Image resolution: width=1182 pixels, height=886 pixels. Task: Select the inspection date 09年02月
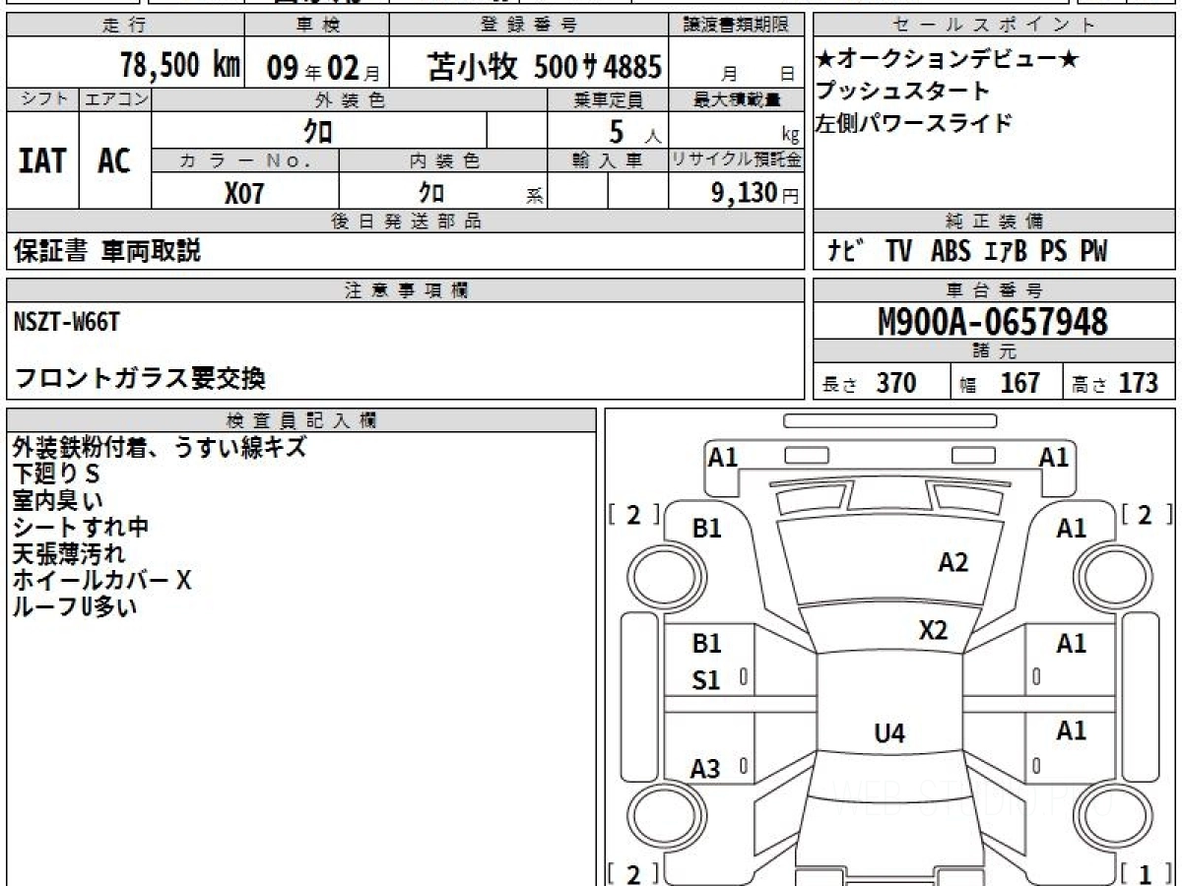pyautogui.click(x=323, y=68)
